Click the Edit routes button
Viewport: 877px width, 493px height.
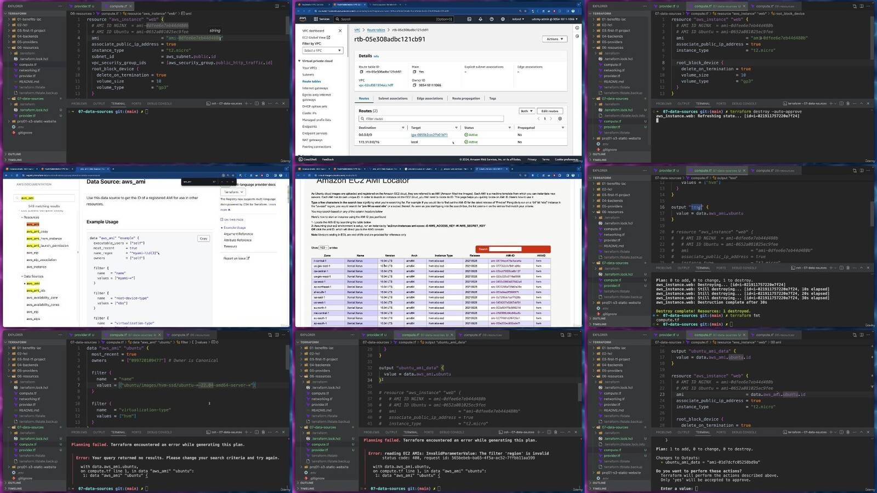[x=550, y=111]
